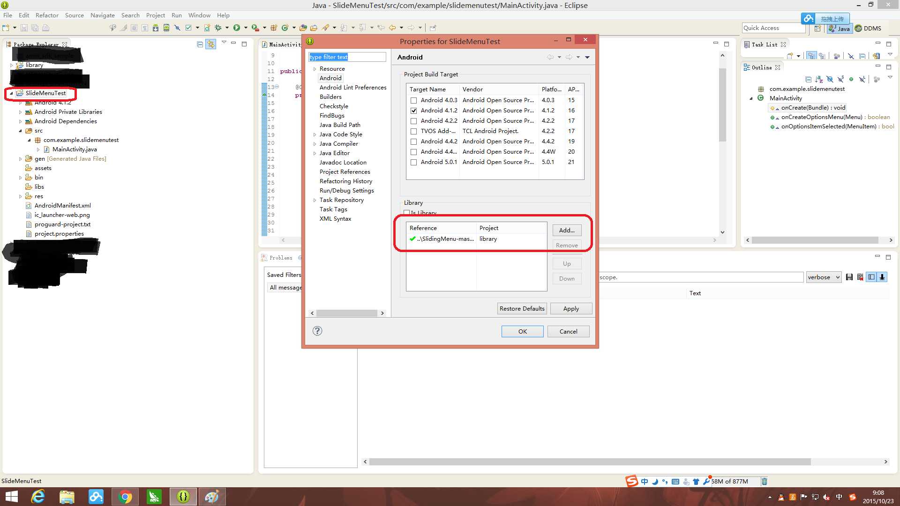900x506 pixels.
Task: Expand Android Private Libraries node
Action: 20,112
